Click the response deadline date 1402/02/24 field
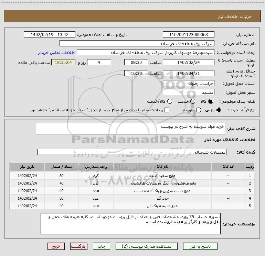Viewport: 265px width, 256px height. [x=189, y=63]
